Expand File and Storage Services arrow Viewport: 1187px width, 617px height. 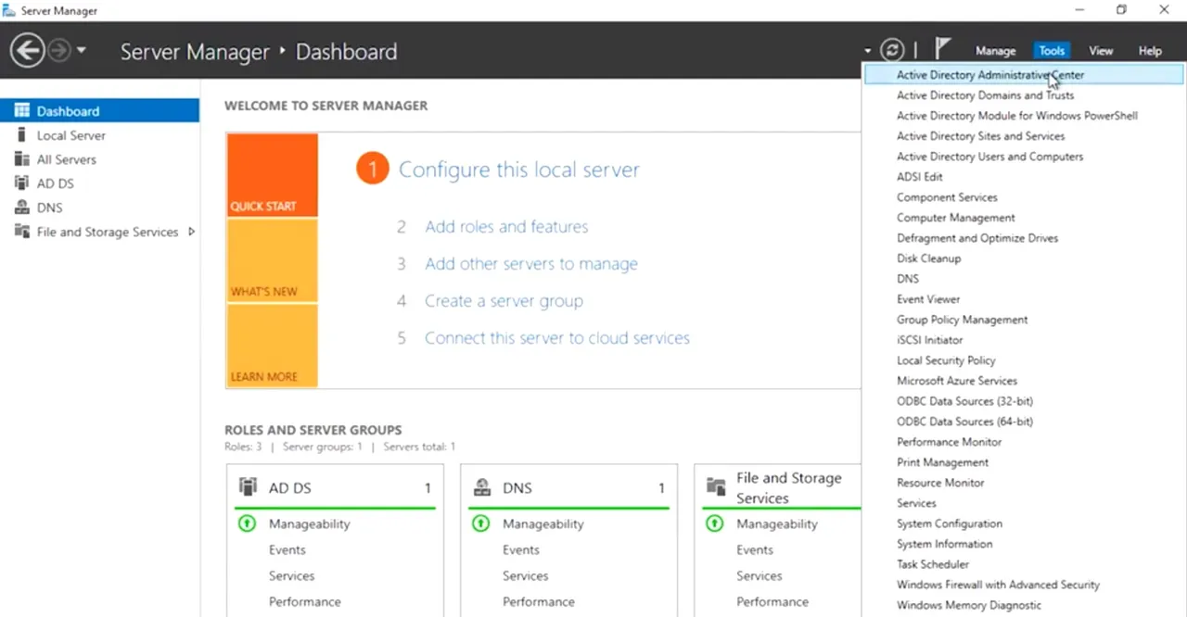click(191, 232)
